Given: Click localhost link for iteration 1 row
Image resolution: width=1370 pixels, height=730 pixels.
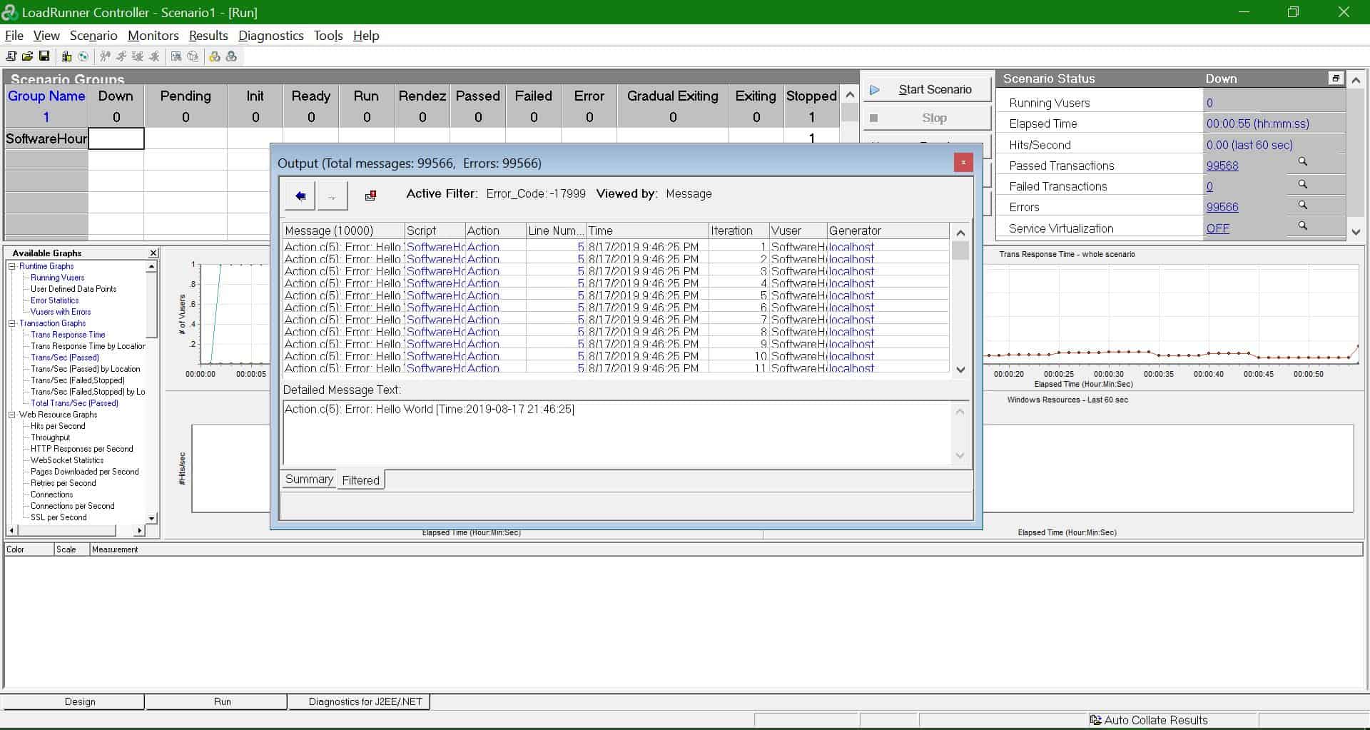Looking at the screenshot, I should click(x=851, y=247).
